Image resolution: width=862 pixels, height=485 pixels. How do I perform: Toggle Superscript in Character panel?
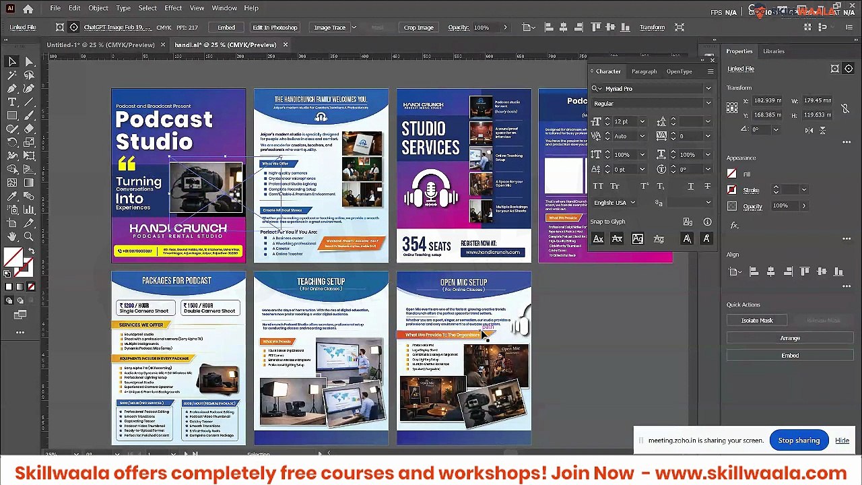(x=644, y=186)
